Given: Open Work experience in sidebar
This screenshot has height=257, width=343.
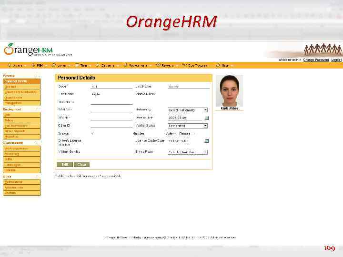Looking at the screenshot, I should click(x=22, y=148).
